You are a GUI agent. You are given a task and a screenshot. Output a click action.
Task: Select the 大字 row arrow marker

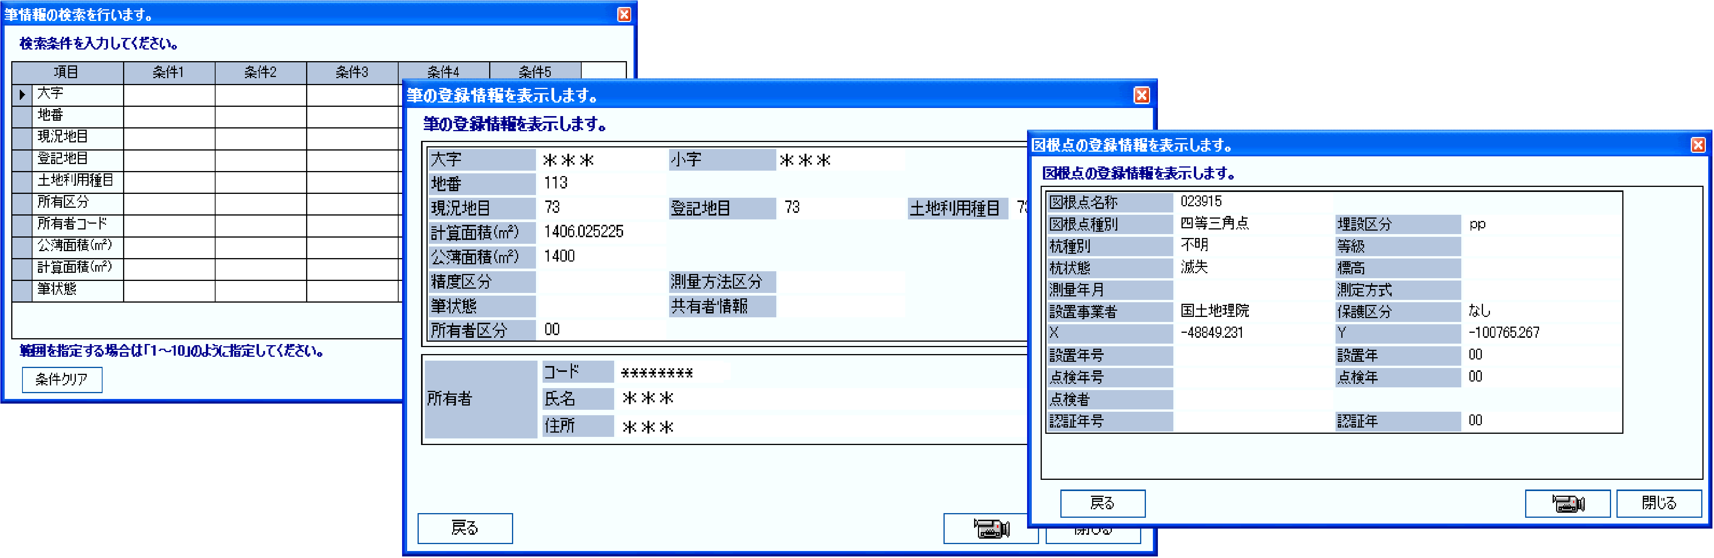[22, 94]
